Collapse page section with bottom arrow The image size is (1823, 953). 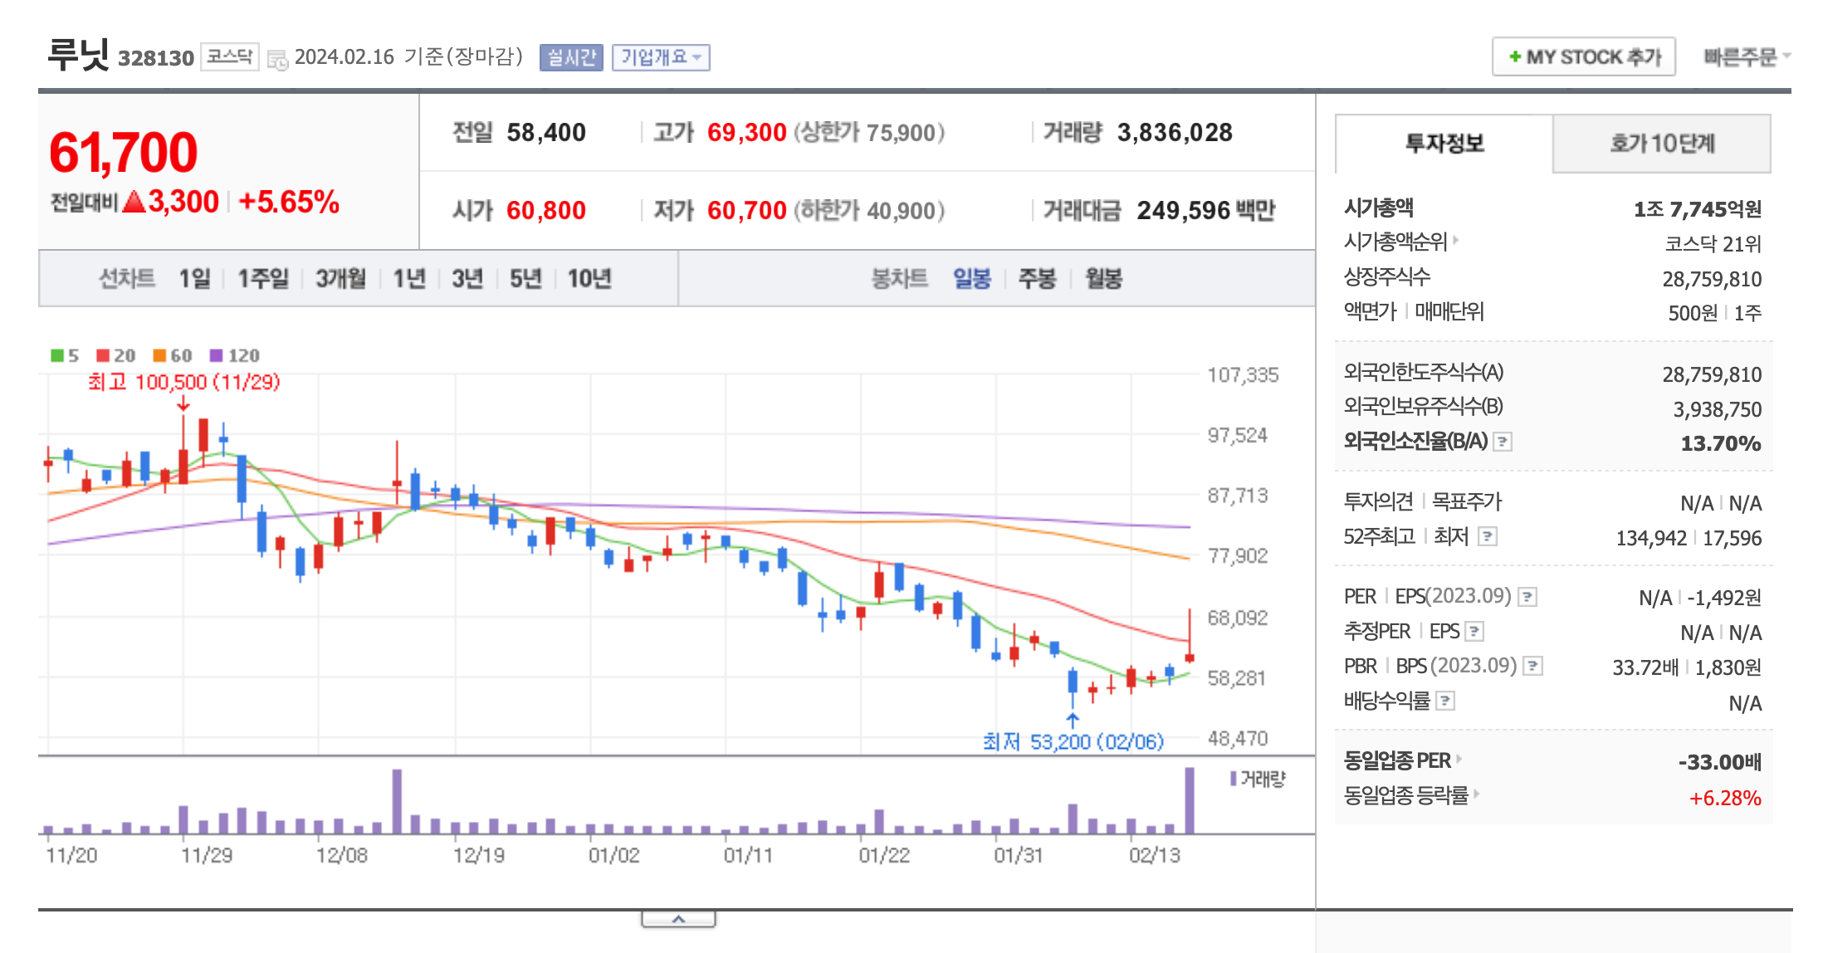[679, 917]
